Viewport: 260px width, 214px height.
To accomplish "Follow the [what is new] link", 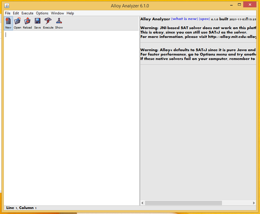I will coord(185,19).
